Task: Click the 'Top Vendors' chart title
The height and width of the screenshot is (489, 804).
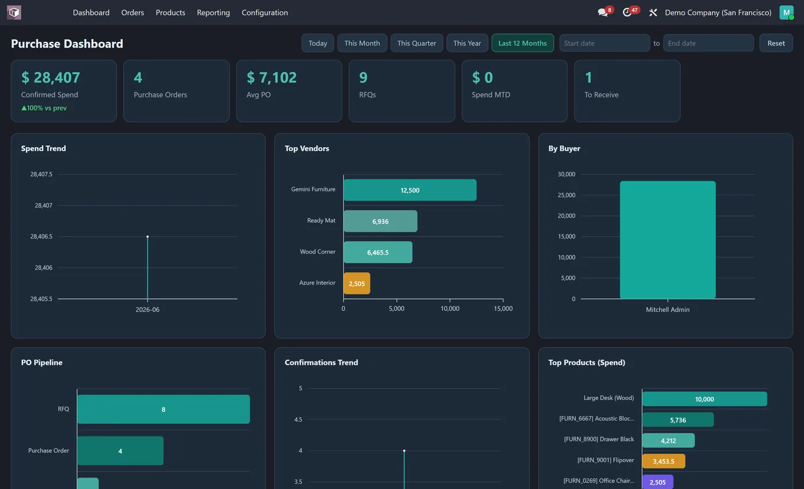Action: click(307, 148)
